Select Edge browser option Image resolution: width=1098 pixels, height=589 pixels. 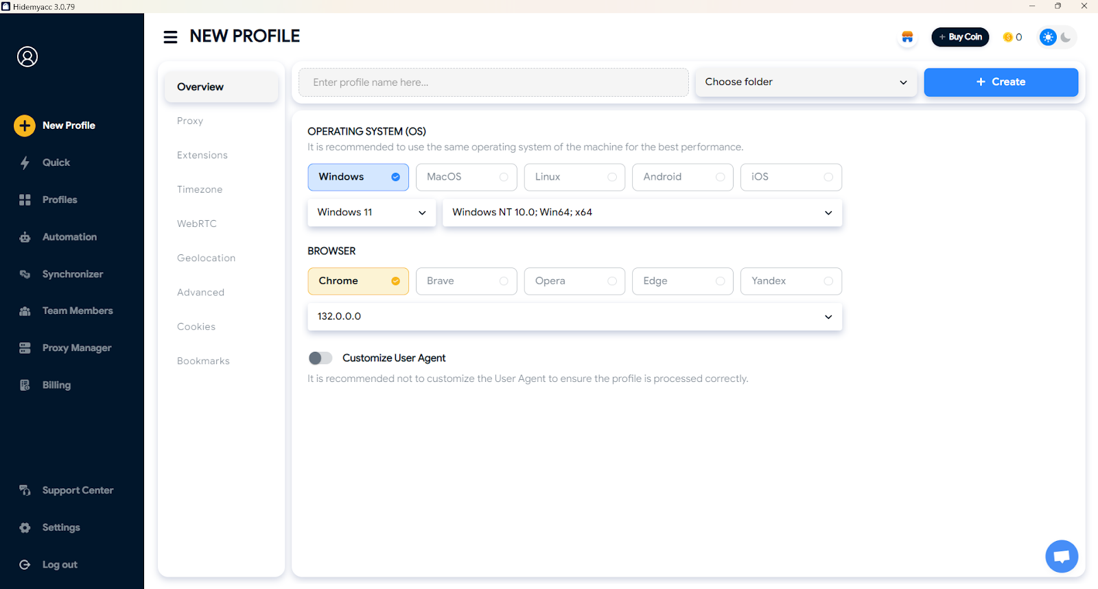(683, 281)
